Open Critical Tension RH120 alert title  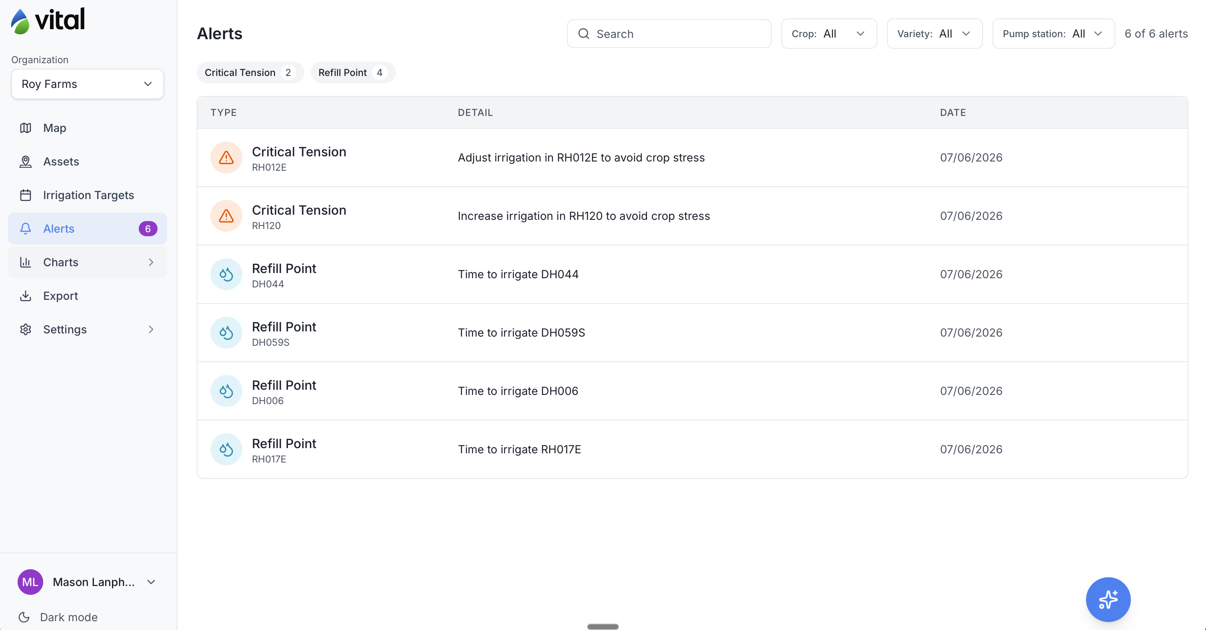[299, 211]
